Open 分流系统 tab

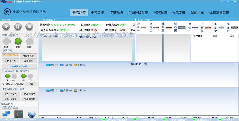click(x=179, y=12)
